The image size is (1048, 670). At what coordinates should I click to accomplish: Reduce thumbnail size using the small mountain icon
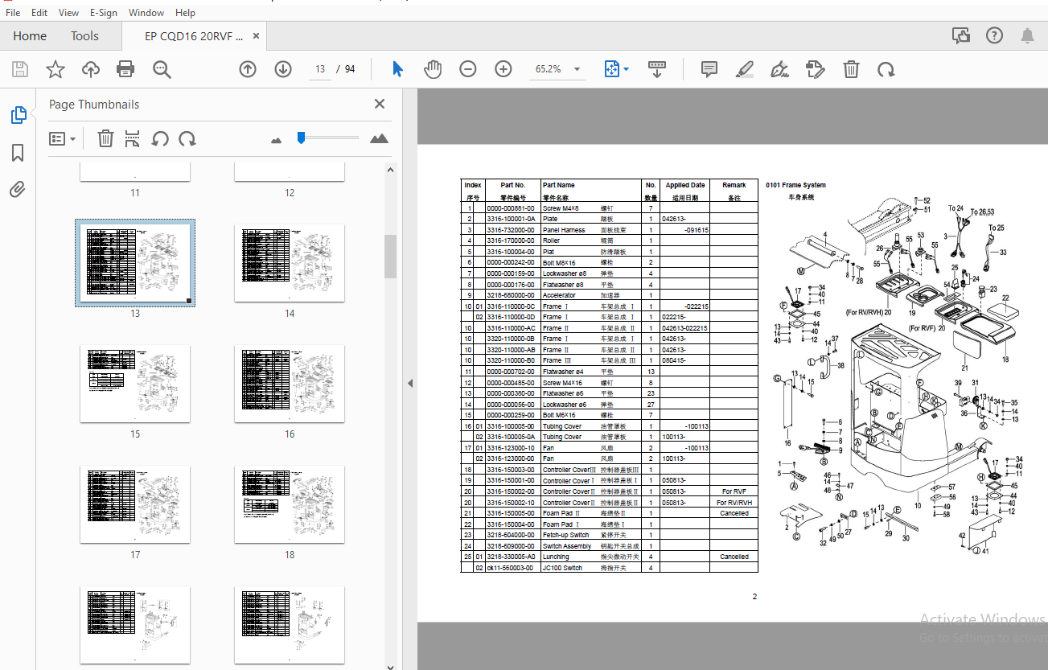(277, 139)
